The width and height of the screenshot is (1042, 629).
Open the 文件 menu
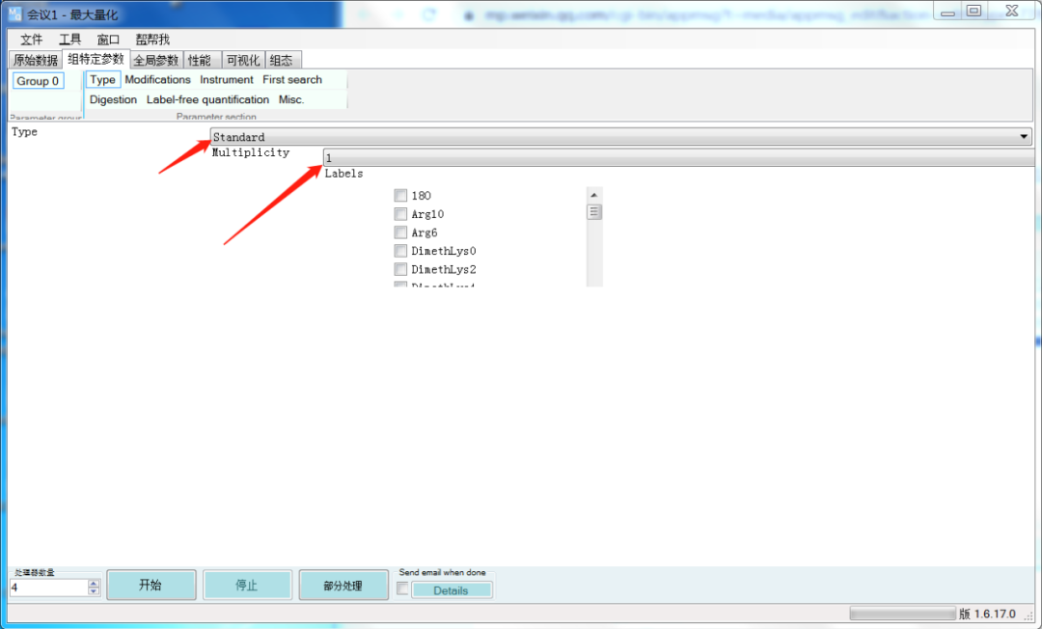pyautogui.click(x=30, y=40)
